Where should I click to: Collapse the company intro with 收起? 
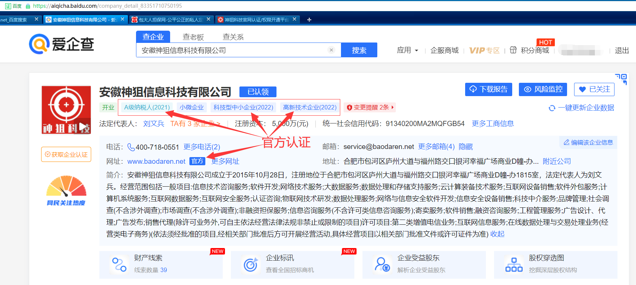coord(497,234)
